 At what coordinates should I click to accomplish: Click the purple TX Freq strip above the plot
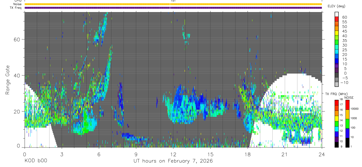[x=173, y=8]
